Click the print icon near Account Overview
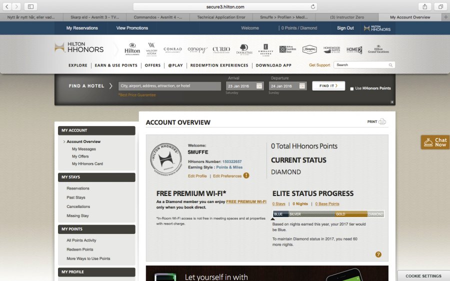The width and height of the screenshot is (450, 281). (x=382, y=121)
